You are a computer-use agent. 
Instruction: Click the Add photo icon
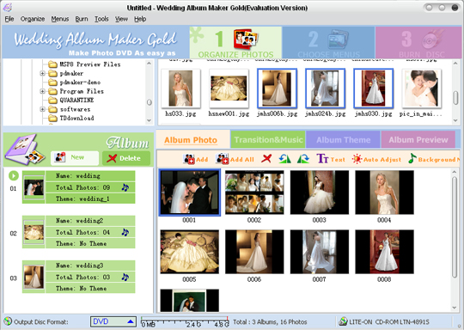[196, 159]
